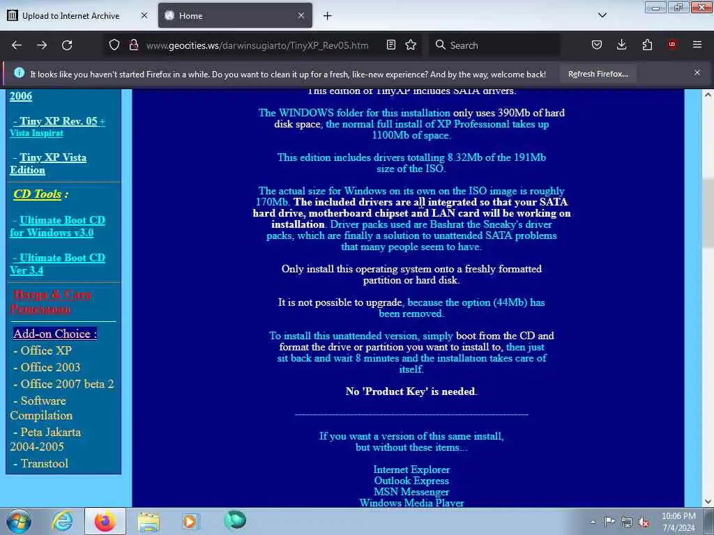Reload the current page

point(67,45)
